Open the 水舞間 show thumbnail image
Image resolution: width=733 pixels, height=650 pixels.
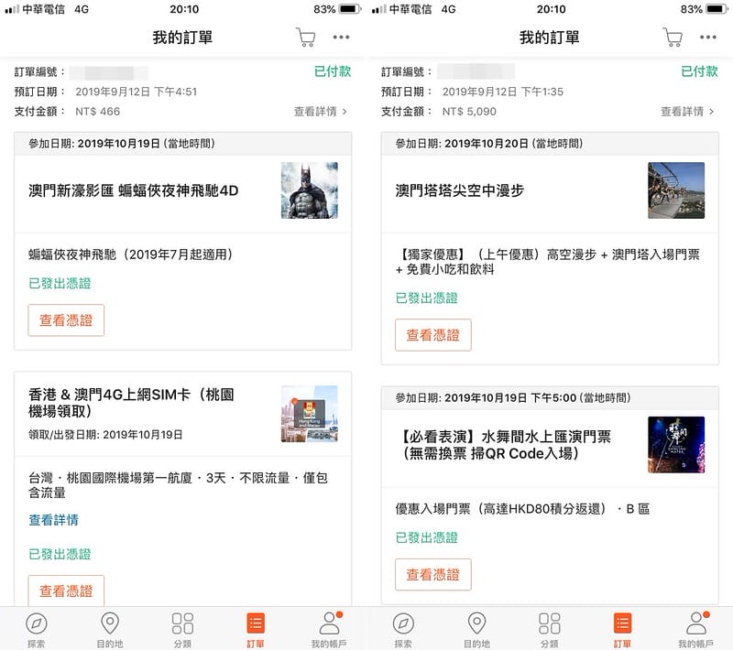pos(675,444)
